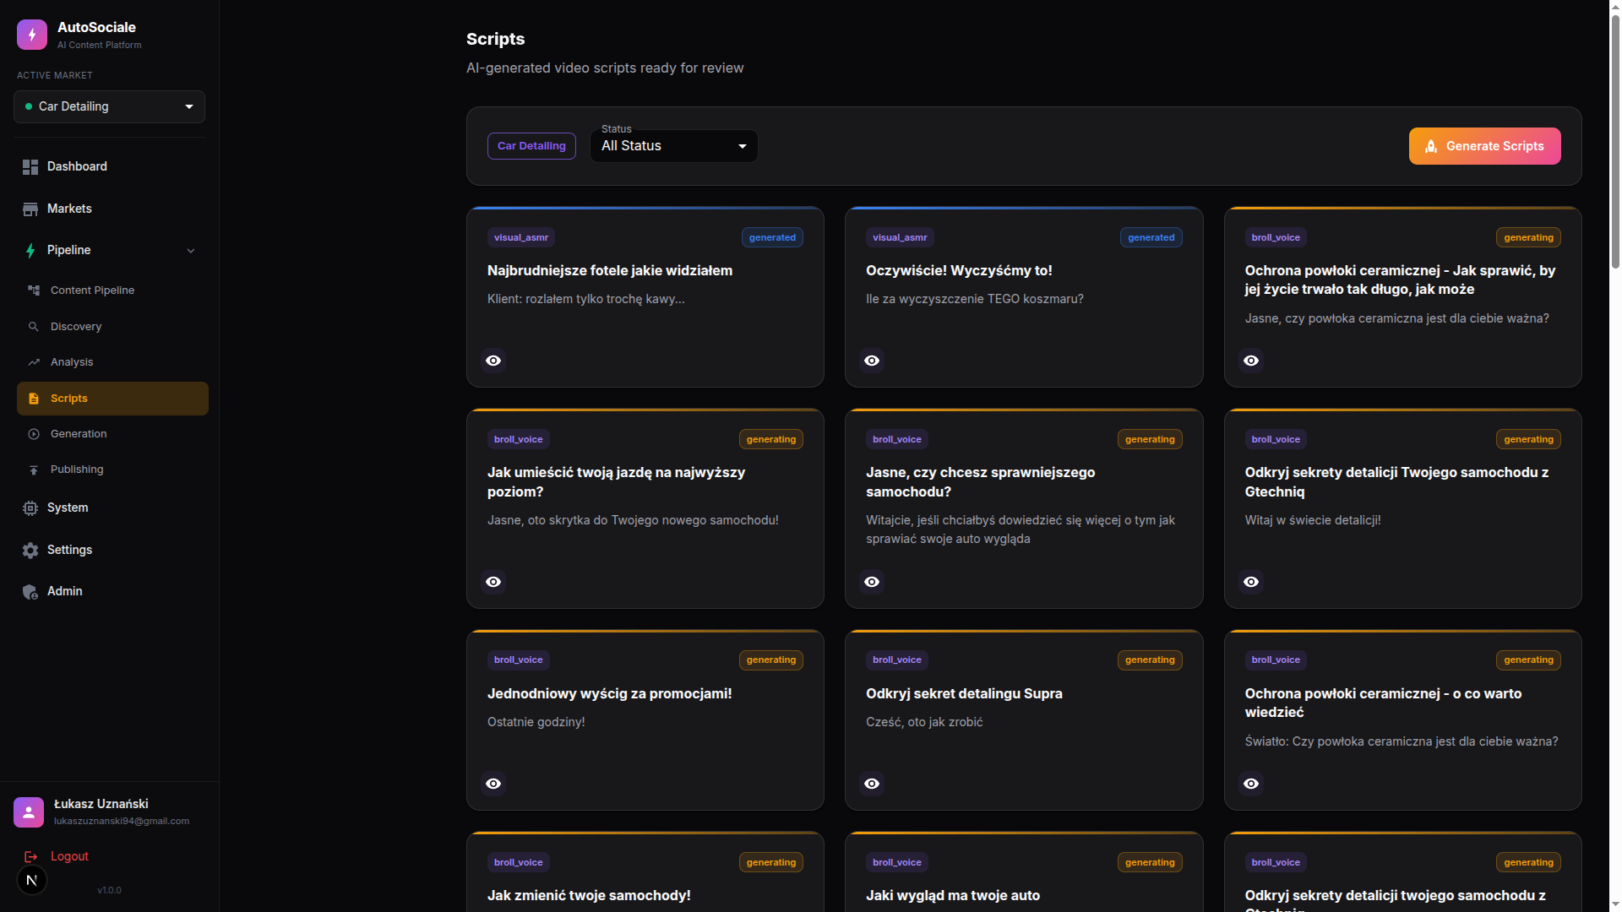This screenshot has height=912, width=1622.
Task: Open the Dashboard from the sidebar
Action: [x=77, y=166]
